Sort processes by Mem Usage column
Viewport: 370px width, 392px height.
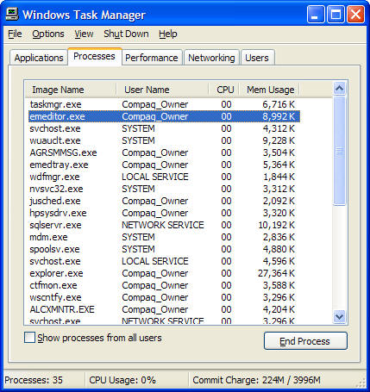269,90
